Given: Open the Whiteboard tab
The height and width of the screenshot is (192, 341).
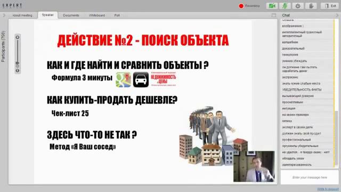Looking at the screenshot, I should pyautogui.click(x=97, y=15).
